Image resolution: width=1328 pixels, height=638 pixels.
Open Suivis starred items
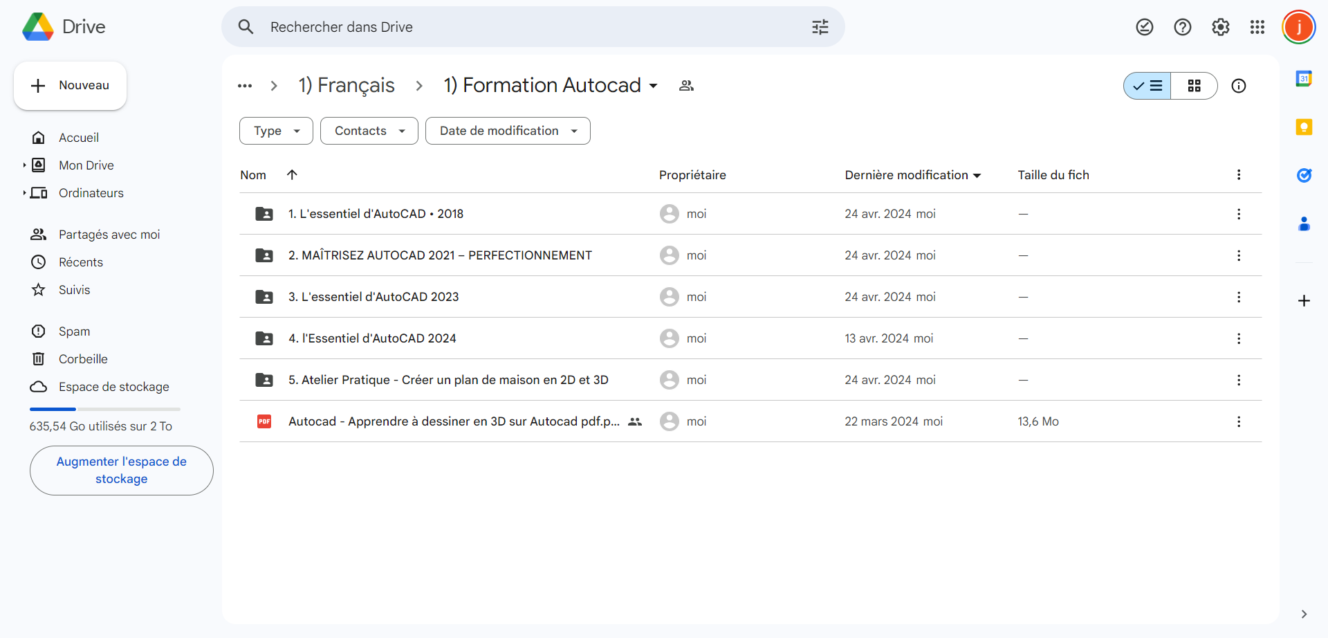click(75, 290)
